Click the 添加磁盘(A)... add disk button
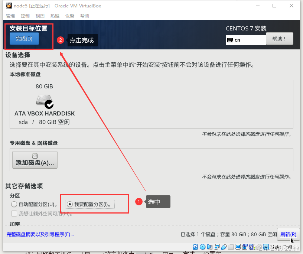303x254 pixels. (x=35, y=160)
